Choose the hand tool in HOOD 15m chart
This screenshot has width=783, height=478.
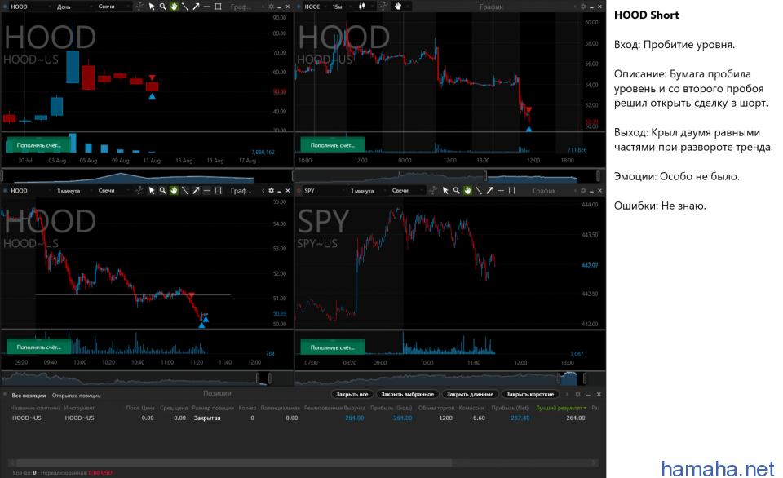[x=398, y=7]
